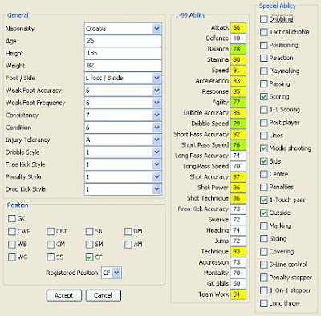Click the GK Skills value 50
This screenshot has height=316, width=321.
(238, 283)
